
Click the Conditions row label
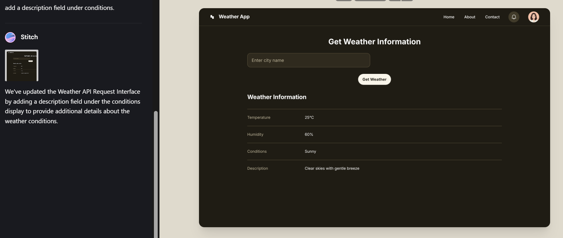[x=257, y=151]
